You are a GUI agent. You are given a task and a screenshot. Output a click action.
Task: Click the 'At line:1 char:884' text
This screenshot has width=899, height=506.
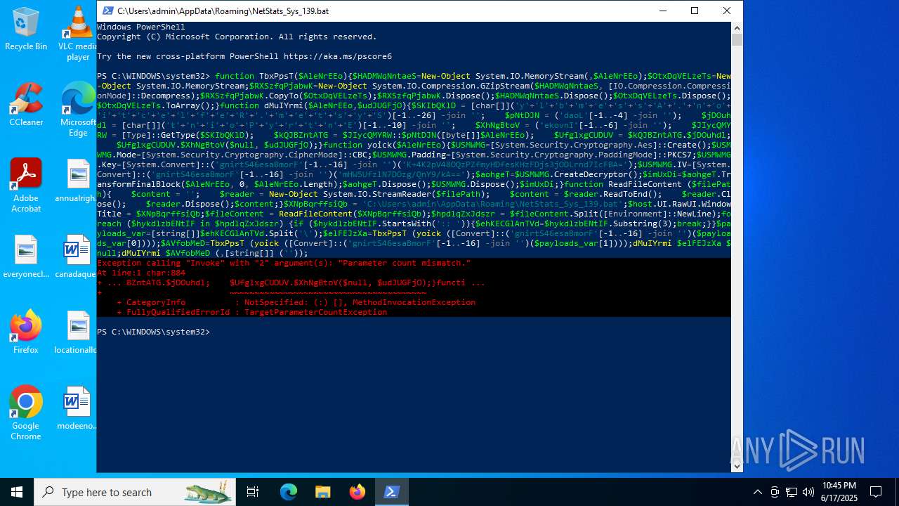[x=141, y=273]
